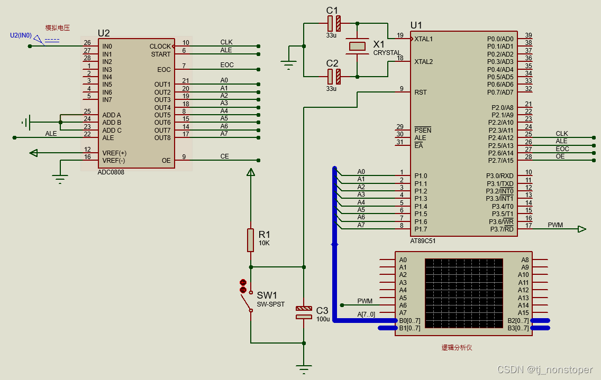
Task: Click the B2[0..7] bus stub on analyzer
Action: click(540, 321)
